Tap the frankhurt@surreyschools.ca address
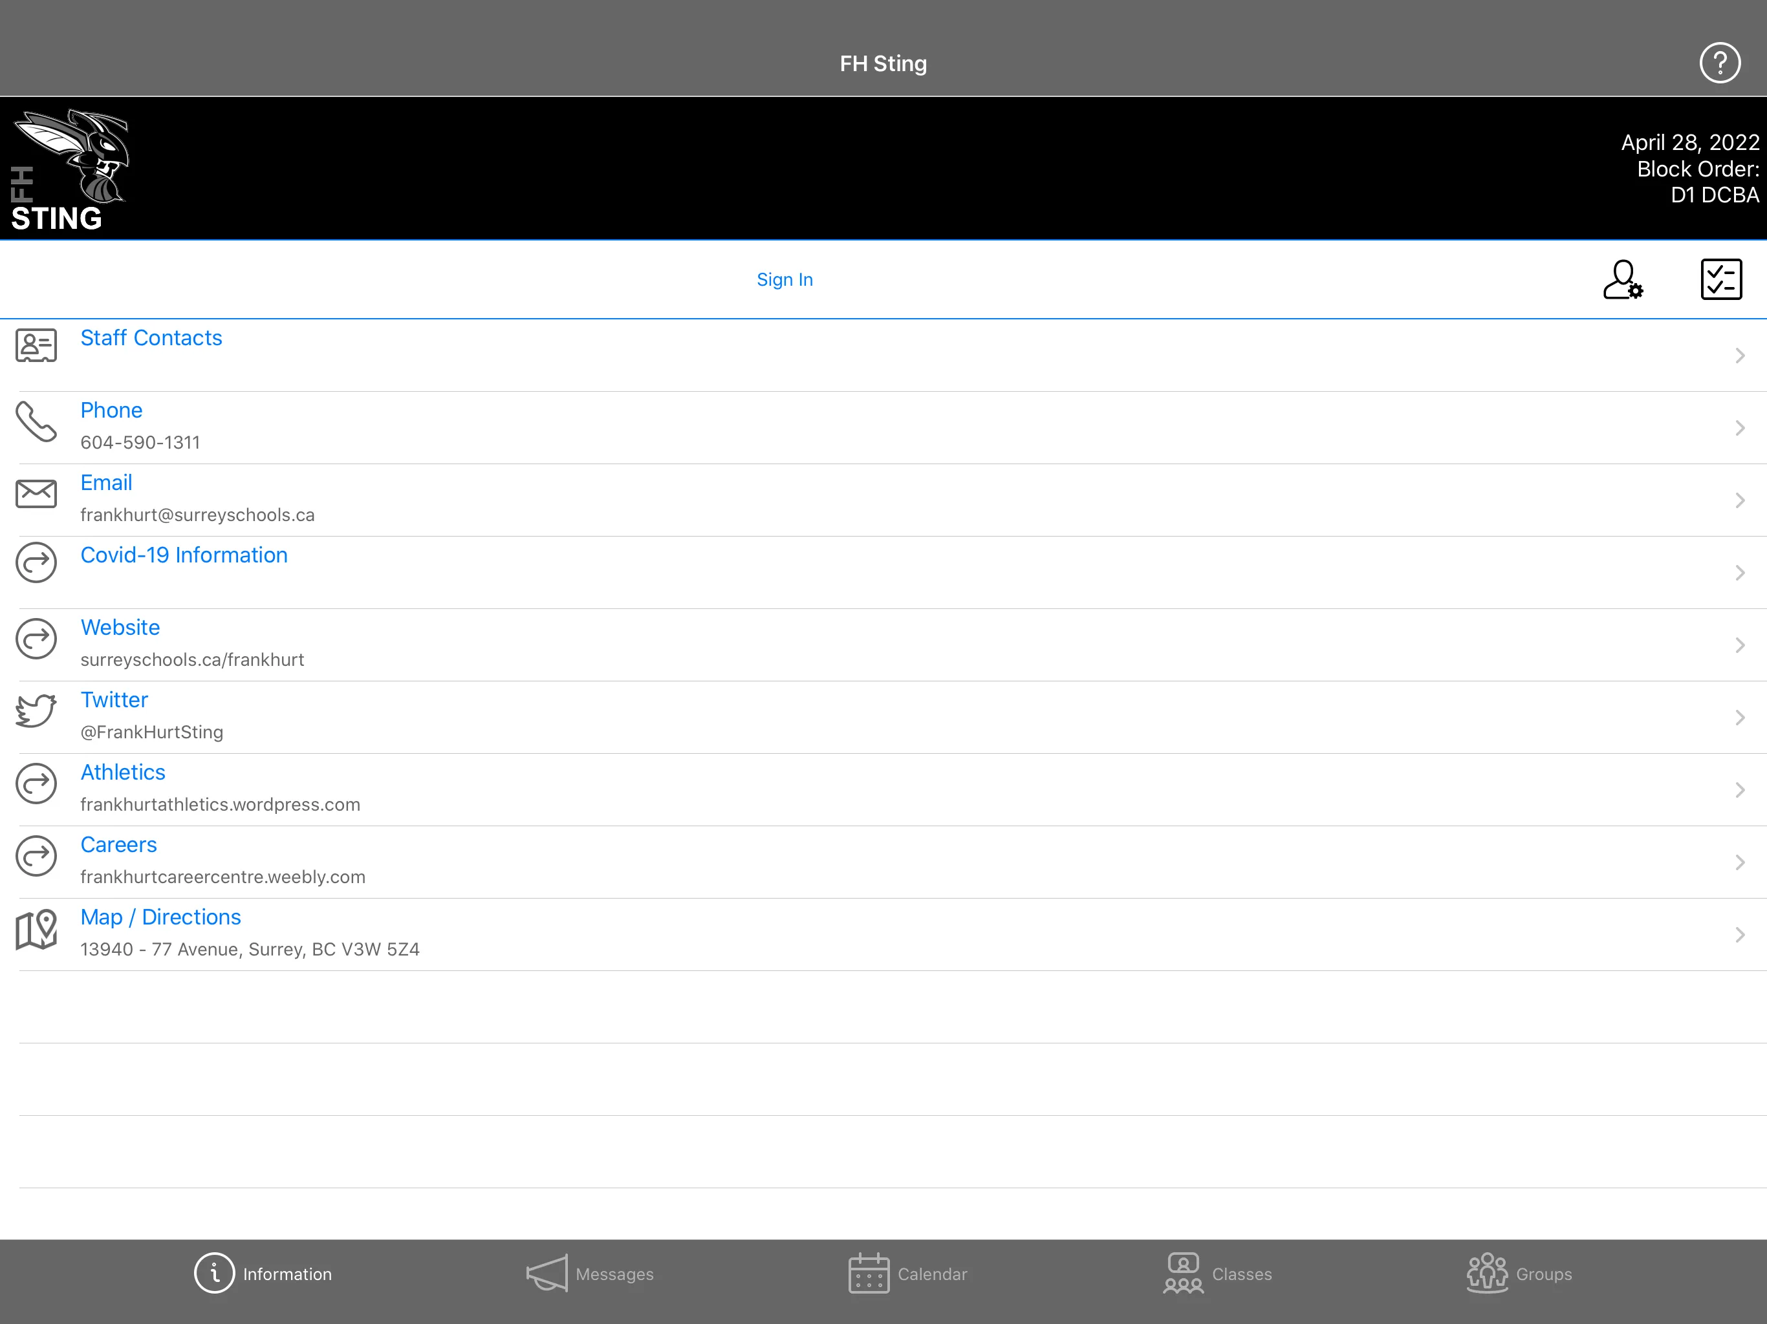The image size is (1767, 1324). pos(197,515)
